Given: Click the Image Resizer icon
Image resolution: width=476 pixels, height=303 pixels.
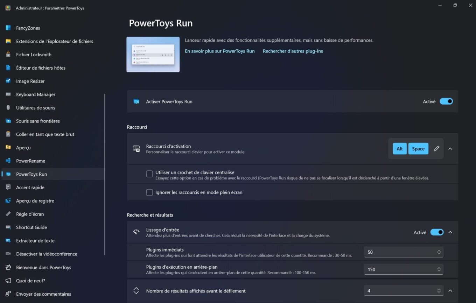Looking at the screenshot, I should [x=8, y=81].
